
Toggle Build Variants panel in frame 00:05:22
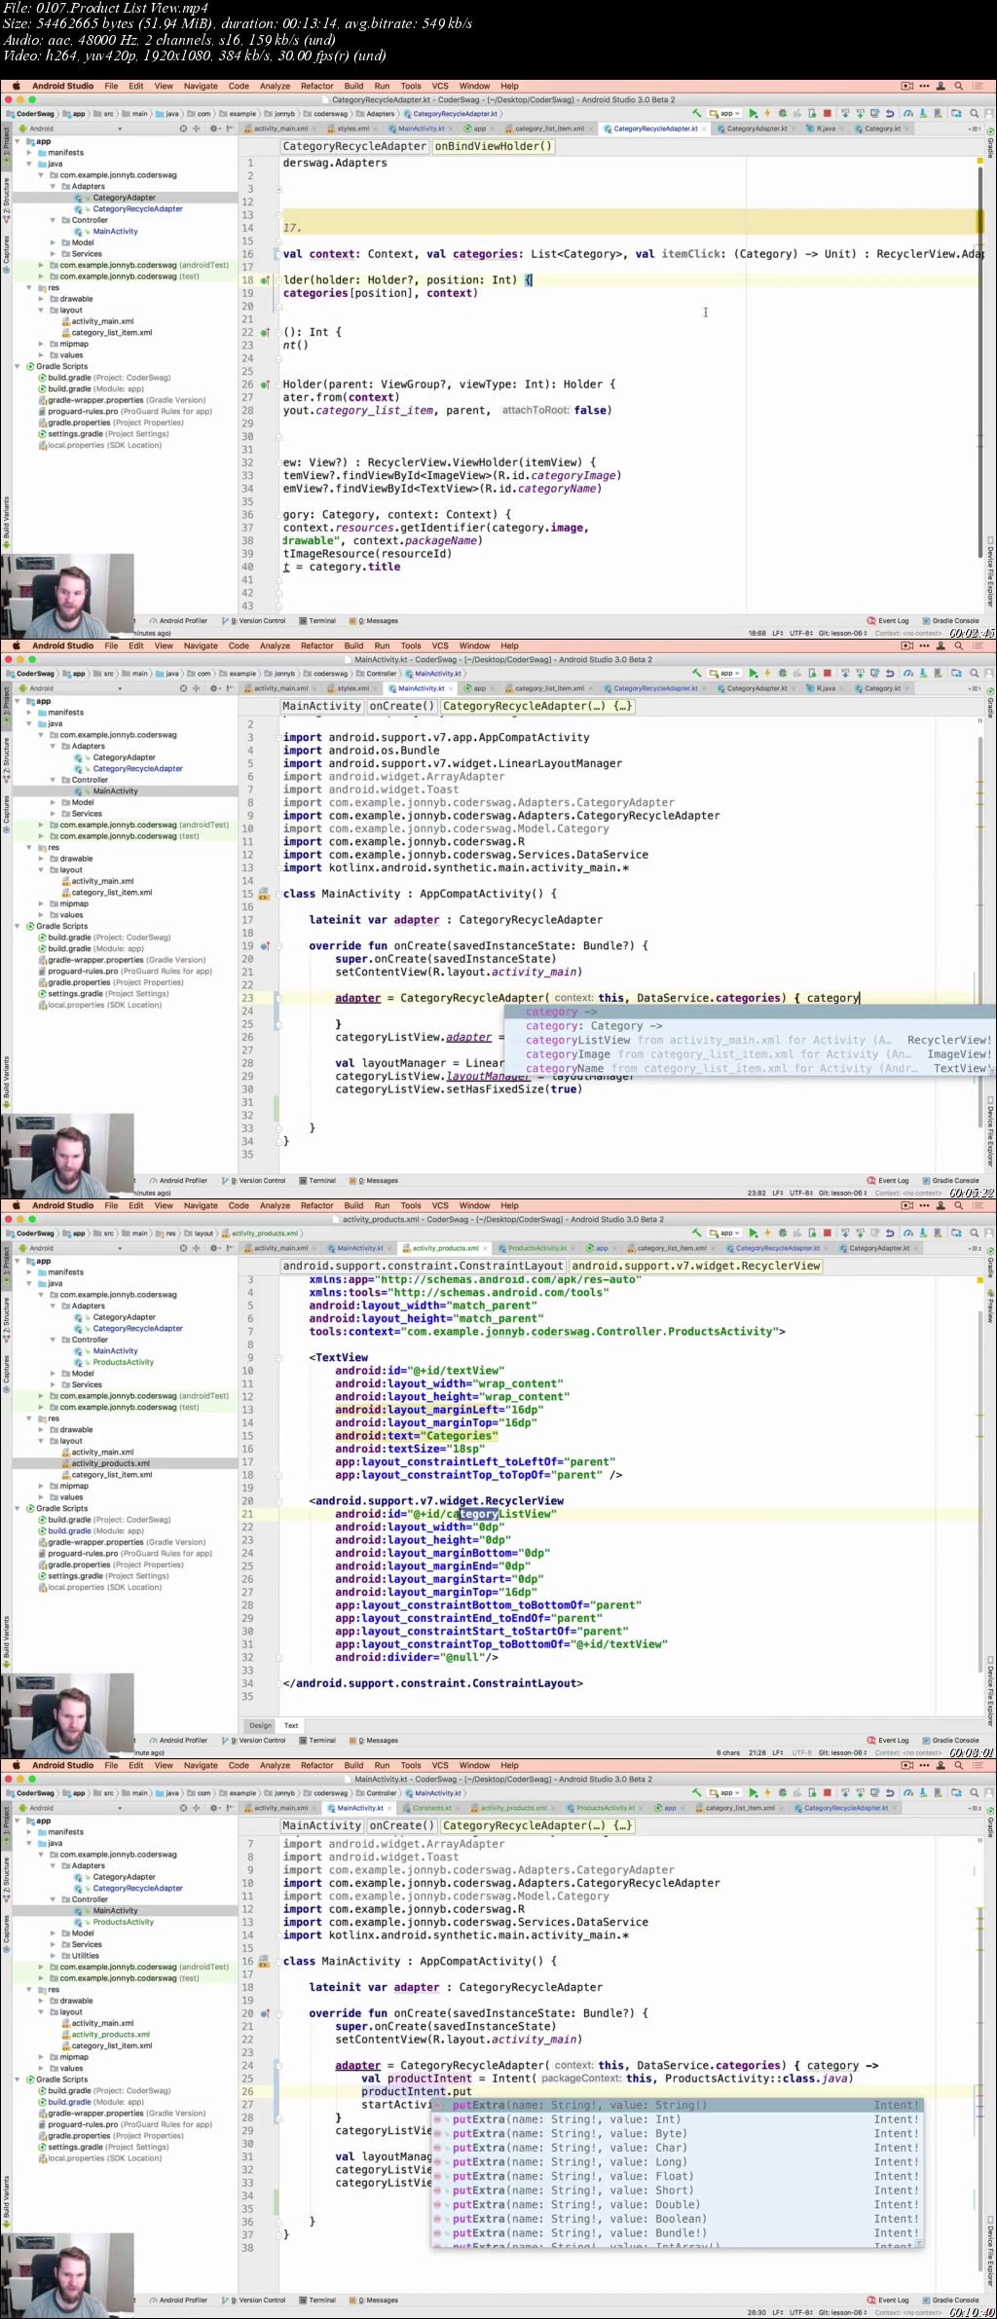(6, 1081)
